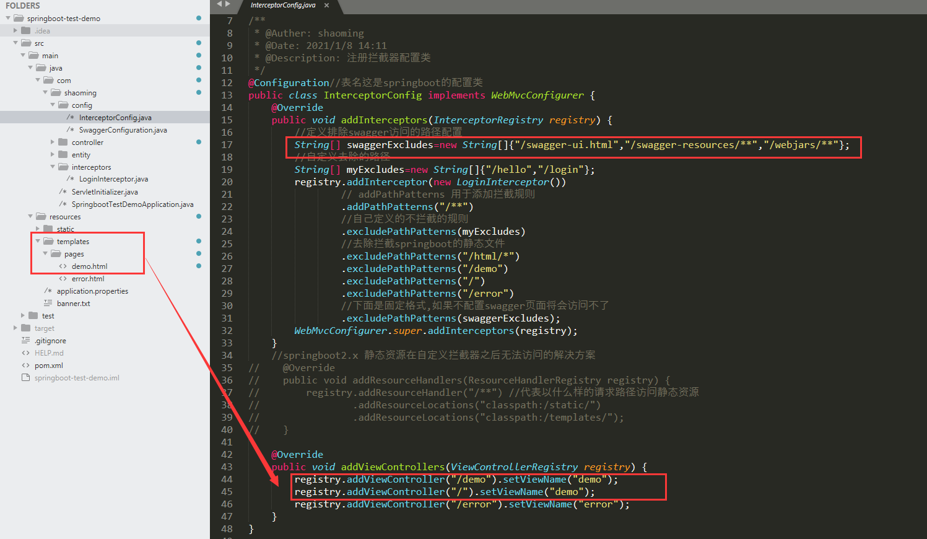
Task: Open application.properties file
Action: (x=92, y=291)
